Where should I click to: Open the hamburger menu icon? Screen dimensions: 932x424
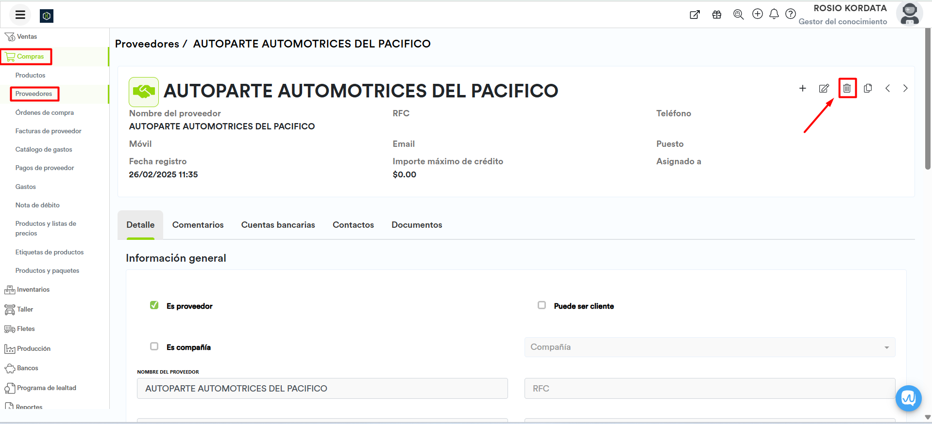(x=20, y=15)
